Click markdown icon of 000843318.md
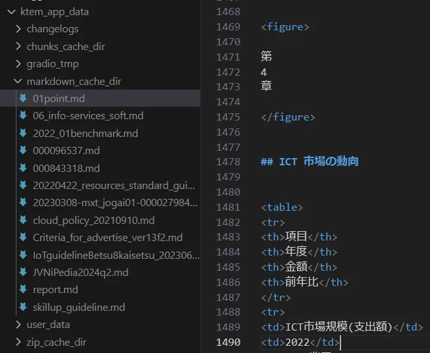 pos(23,168)
